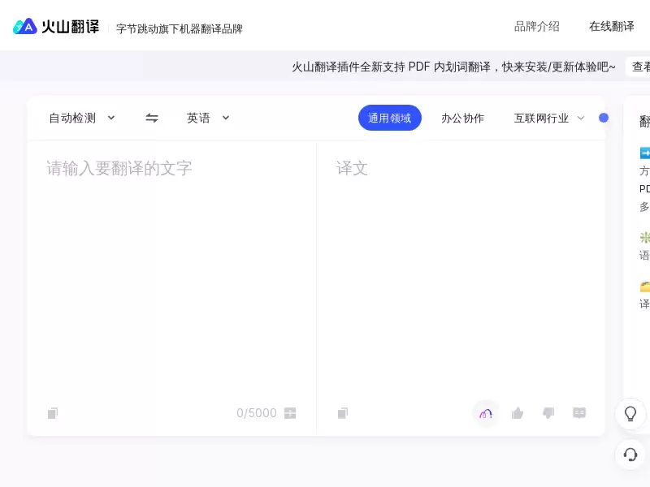Click the PDF plugin announcement banner text

tap(453, 67)
